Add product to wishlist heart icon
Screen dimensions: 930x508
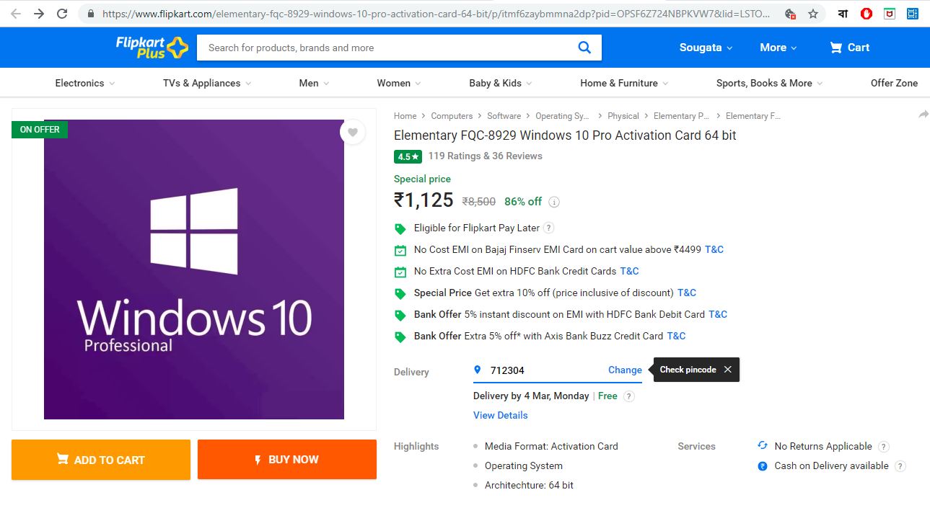[x=353, y=132]
